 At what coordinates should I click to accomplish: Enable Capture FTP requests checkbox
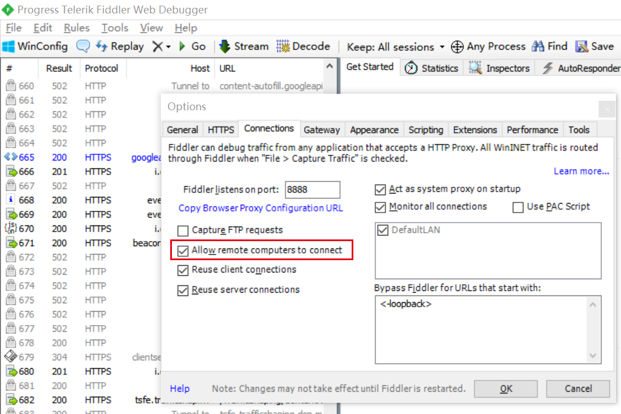[183, 230]
